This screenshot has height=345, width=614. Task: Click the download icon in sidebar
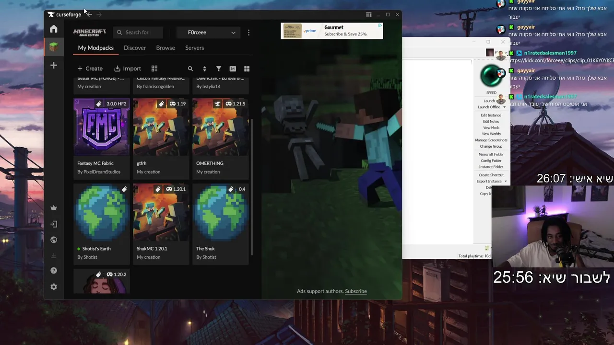coord(54,255)
